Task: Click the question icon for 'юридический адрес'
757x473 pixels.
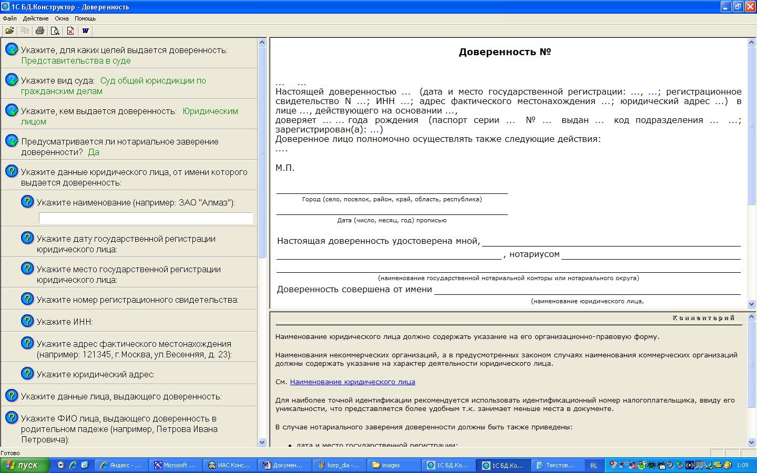Action: pyautogui.click(x=27, y=374)
